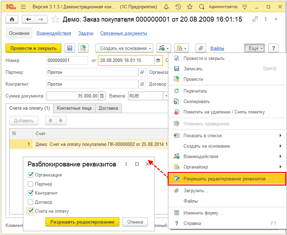Open Взаимодействия link

(54, 33)
